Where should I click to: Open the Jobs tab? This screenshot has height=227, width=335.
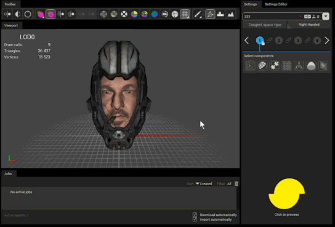(x=8, y=173)
